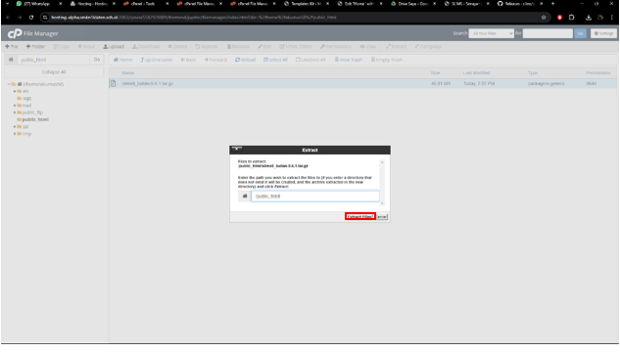This screenshot has width=620, height=352.
Task: Click Permissions in the toolbar
Action: coord(336,47)
